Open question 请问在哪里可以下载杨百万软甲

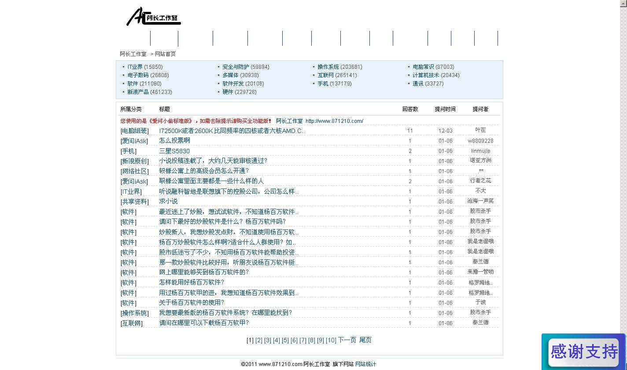204,323
